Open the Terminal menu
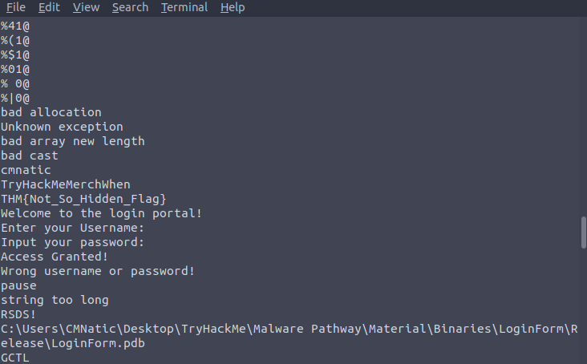This screenshot has height=364, width=587. coord(184,7)
